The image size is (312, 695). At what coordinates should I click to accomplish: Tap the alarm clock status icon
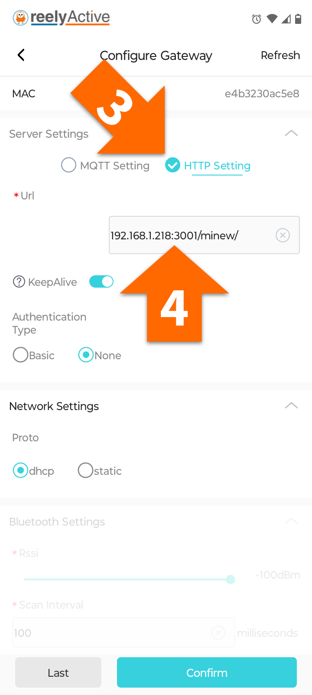[257, 19]
